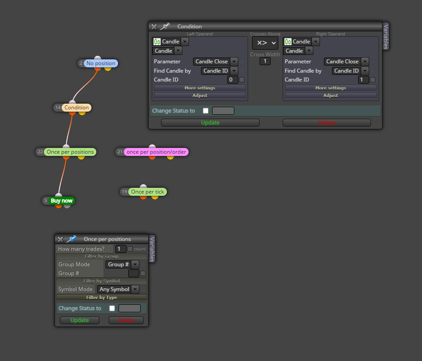This screenshot has width=422, height=361.
Task: Toggle checkbox beside right Candle ID value
Action: [373, 80]
